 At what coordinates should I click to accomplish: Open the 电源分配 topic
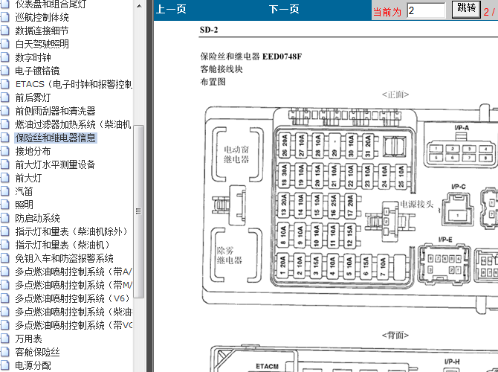[33, 365]
